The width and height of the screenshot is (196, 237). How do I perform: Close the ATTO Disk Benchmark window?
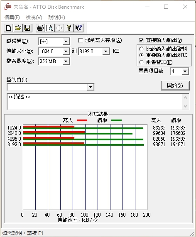[185, 7]
